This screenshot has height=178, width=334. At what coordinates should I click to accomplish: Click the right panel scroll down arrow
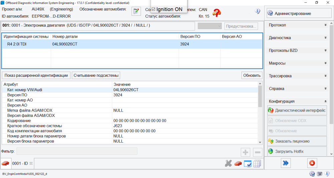[x=331, y=154]
